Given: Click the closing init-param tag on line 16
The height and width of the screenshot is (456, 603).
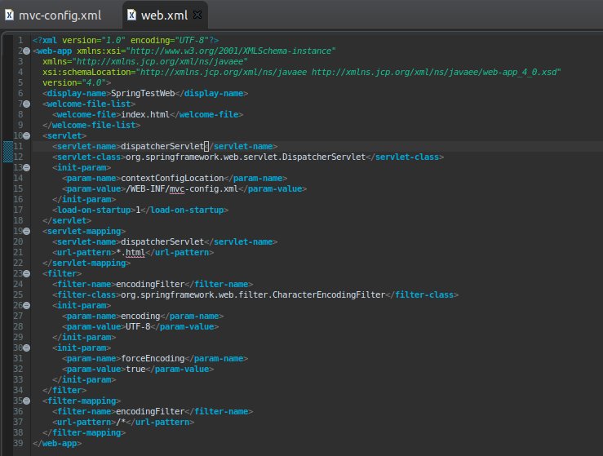Looking at the screenshot, I should click(x=84, y=200).
